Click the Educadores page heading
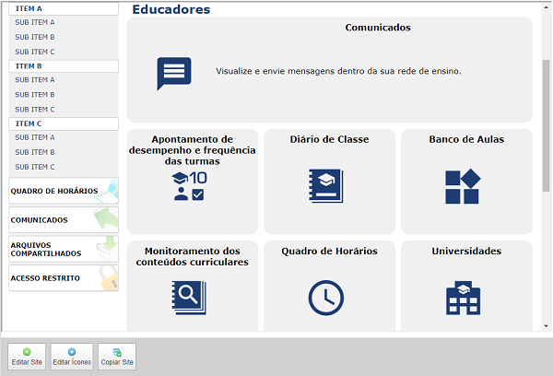 coord(171,9)
